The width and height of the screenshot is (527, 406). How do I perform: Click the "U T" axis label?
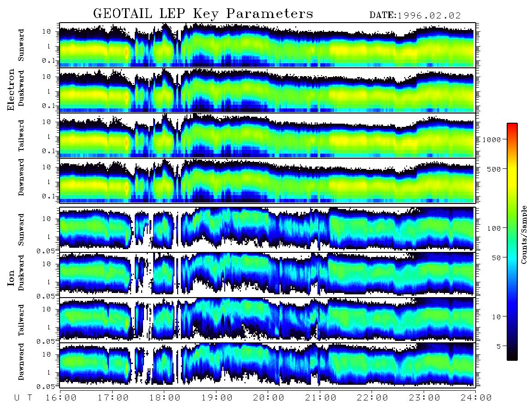pyautogui.click(x=23, y=398)
